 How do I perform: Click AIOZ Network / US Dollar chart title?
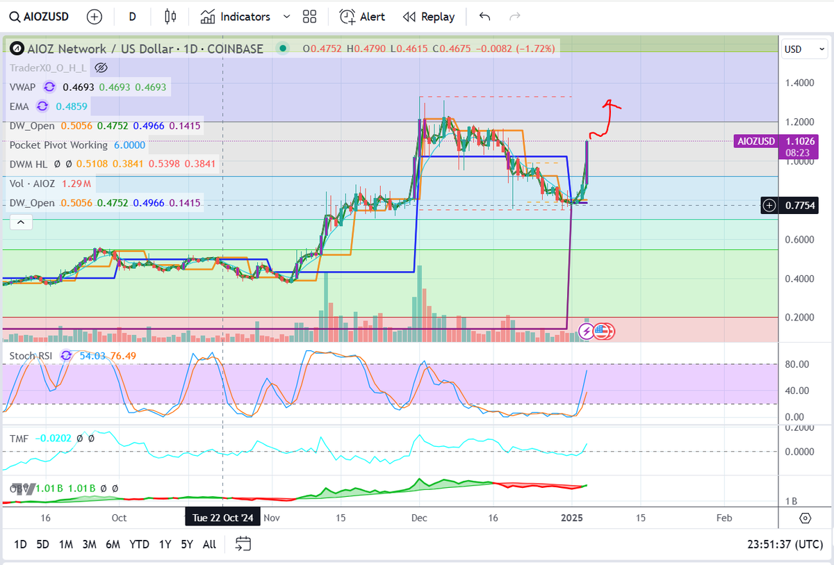(x=145, y=49)
